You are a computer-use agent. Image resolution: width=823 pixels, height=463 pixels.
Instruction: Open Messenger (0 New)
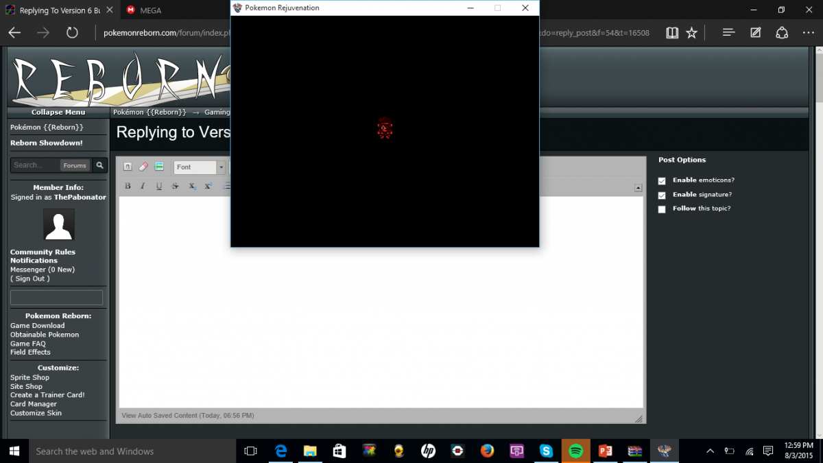(43, 270)
